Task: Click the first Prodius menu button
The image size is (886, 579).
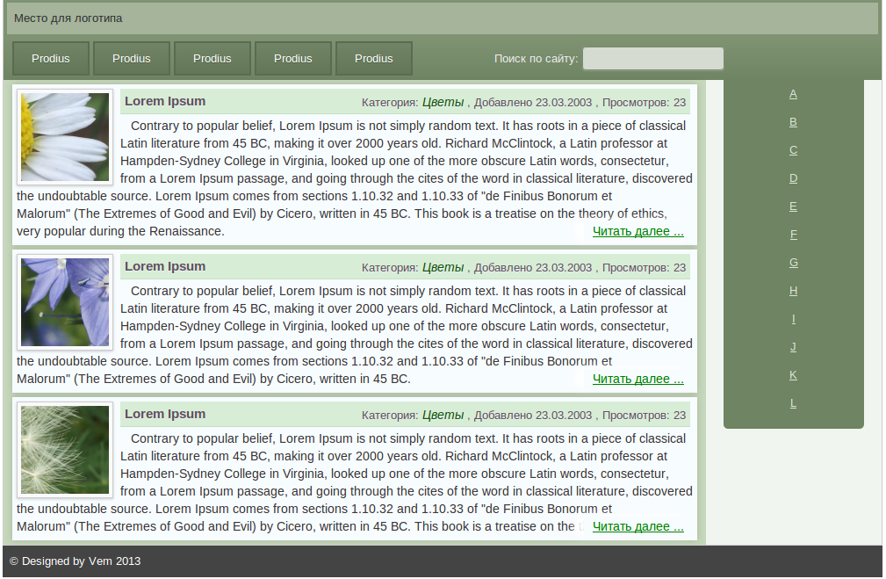Action: (51, 58)
